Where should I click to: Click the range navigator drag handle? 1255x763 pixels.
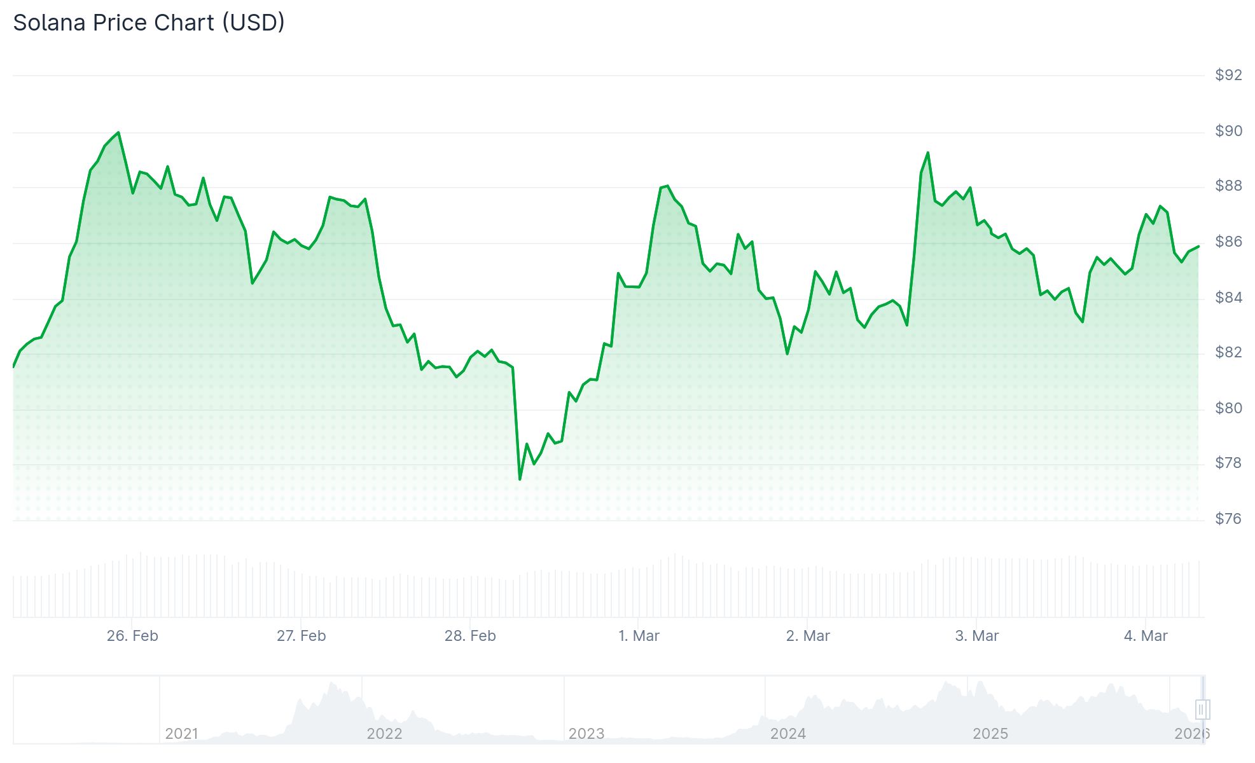point(1202,709)
